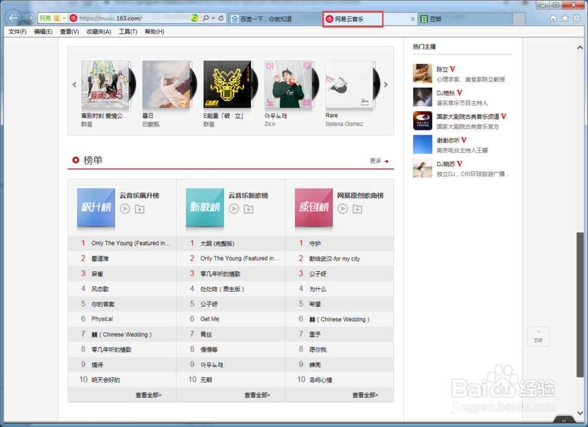This screenshot has width=588, height=427.
Task: Click the address bar URL field
Action: [133, 18]
